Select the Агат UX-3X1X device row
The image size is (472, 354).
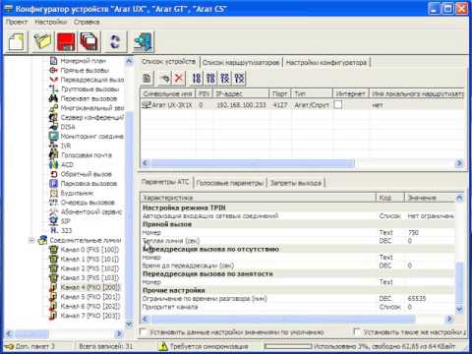tap(302, 105)
